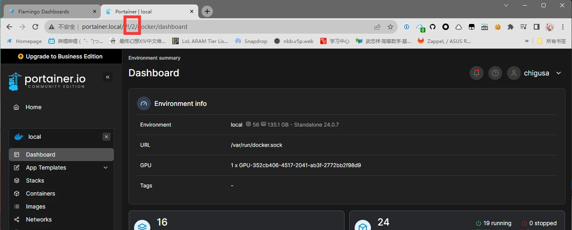Go to Home in the sidebar
The image size is (572, 230).
pyautogui.click(x=61, y=107)
